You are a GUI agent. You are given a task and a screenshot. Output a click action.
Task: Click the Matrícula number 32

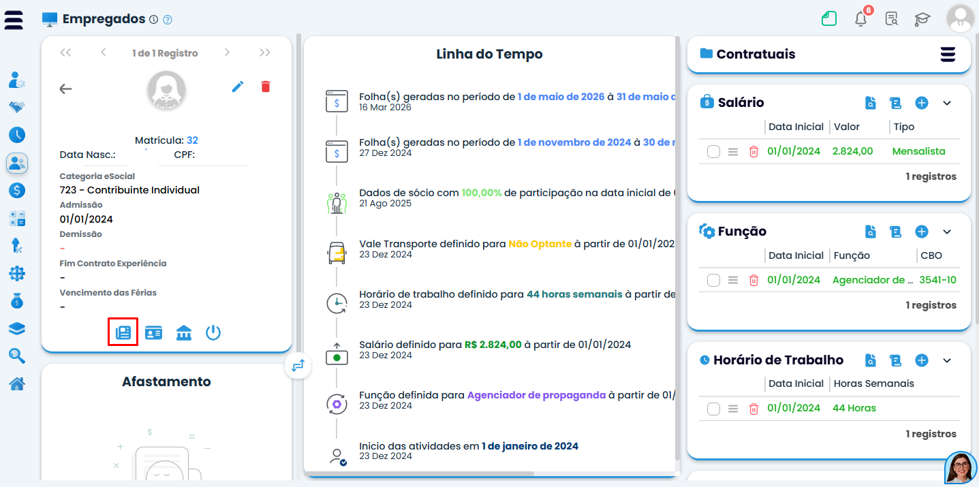point(192,140)
